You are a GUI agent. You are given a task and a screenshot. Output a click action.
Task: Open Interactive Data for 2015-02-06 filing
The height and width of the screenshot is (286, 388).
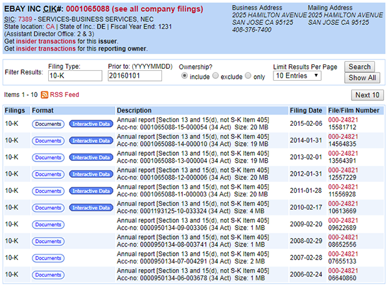click(x=91, y=124)
